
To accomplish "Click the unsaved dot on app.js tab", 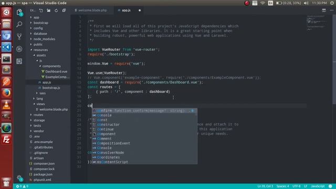I will coord(140,10).
